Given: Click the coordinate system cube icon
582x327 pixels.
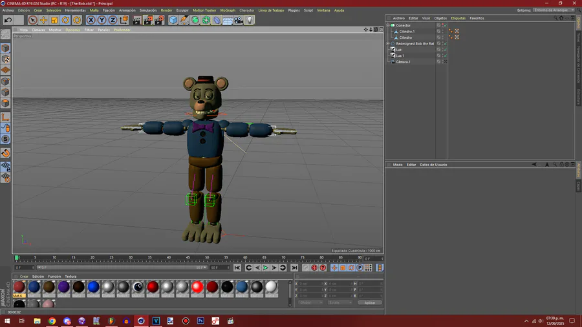Looking at the screenshot, I should click(x=124, y=20).
